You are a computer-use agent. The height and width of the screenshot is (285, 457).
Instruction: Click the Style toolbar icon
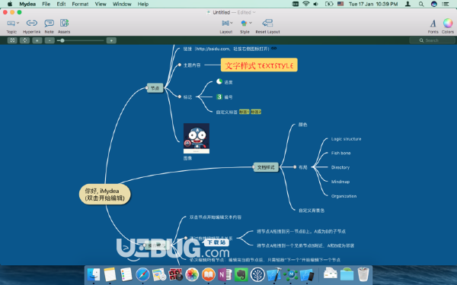tap(244, 23)
